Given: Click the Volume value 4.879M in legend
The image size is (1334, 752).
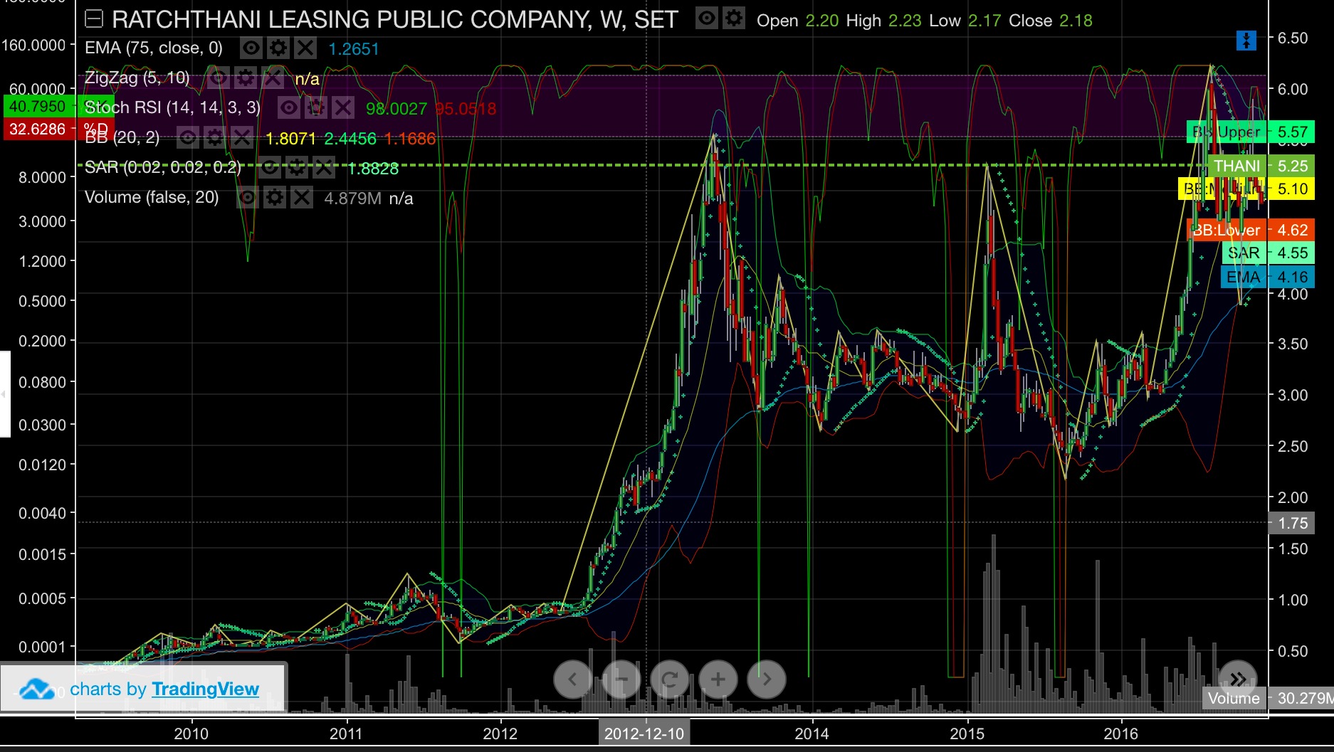Looking at the screenshot, I should [352, 198].
